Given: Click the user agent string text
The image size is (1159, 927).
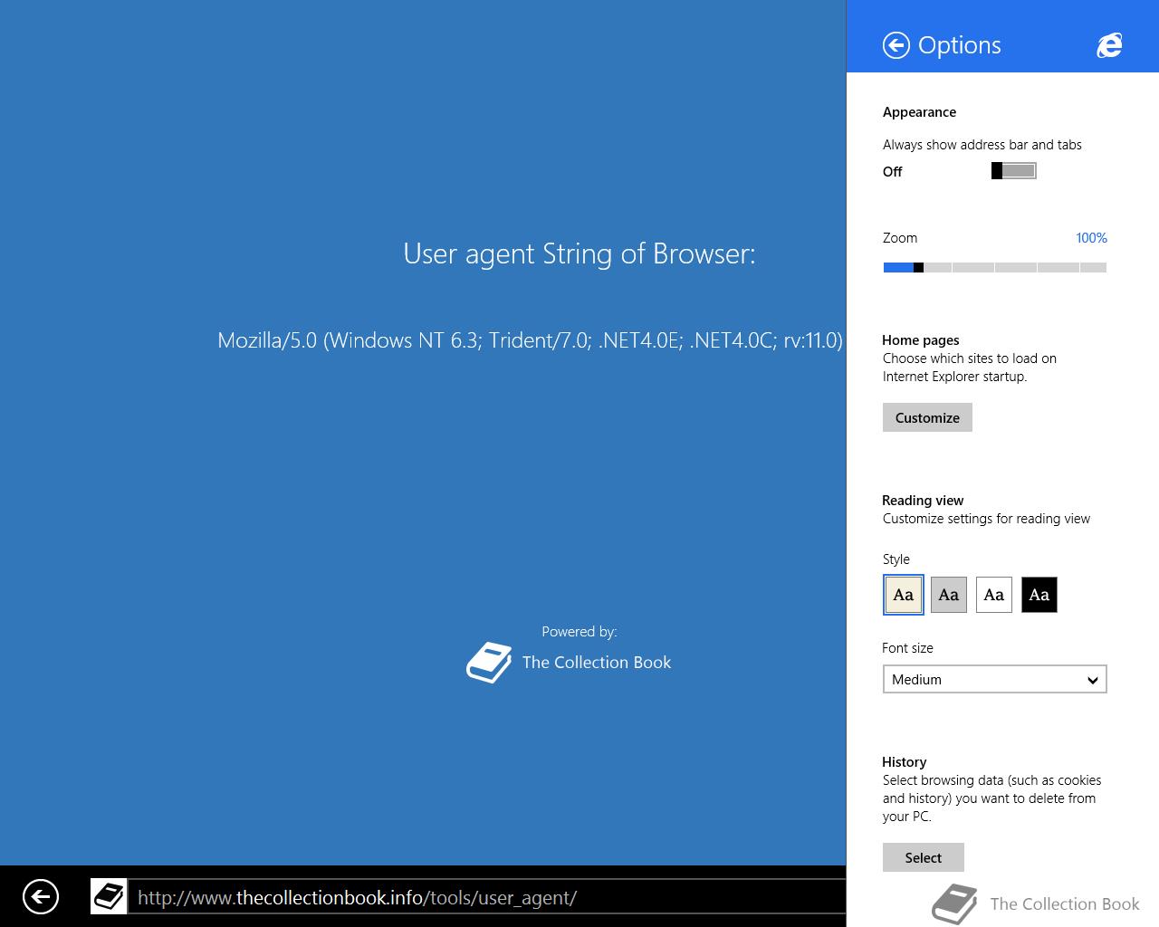Looking at the screenshot, I should point(531,340).
